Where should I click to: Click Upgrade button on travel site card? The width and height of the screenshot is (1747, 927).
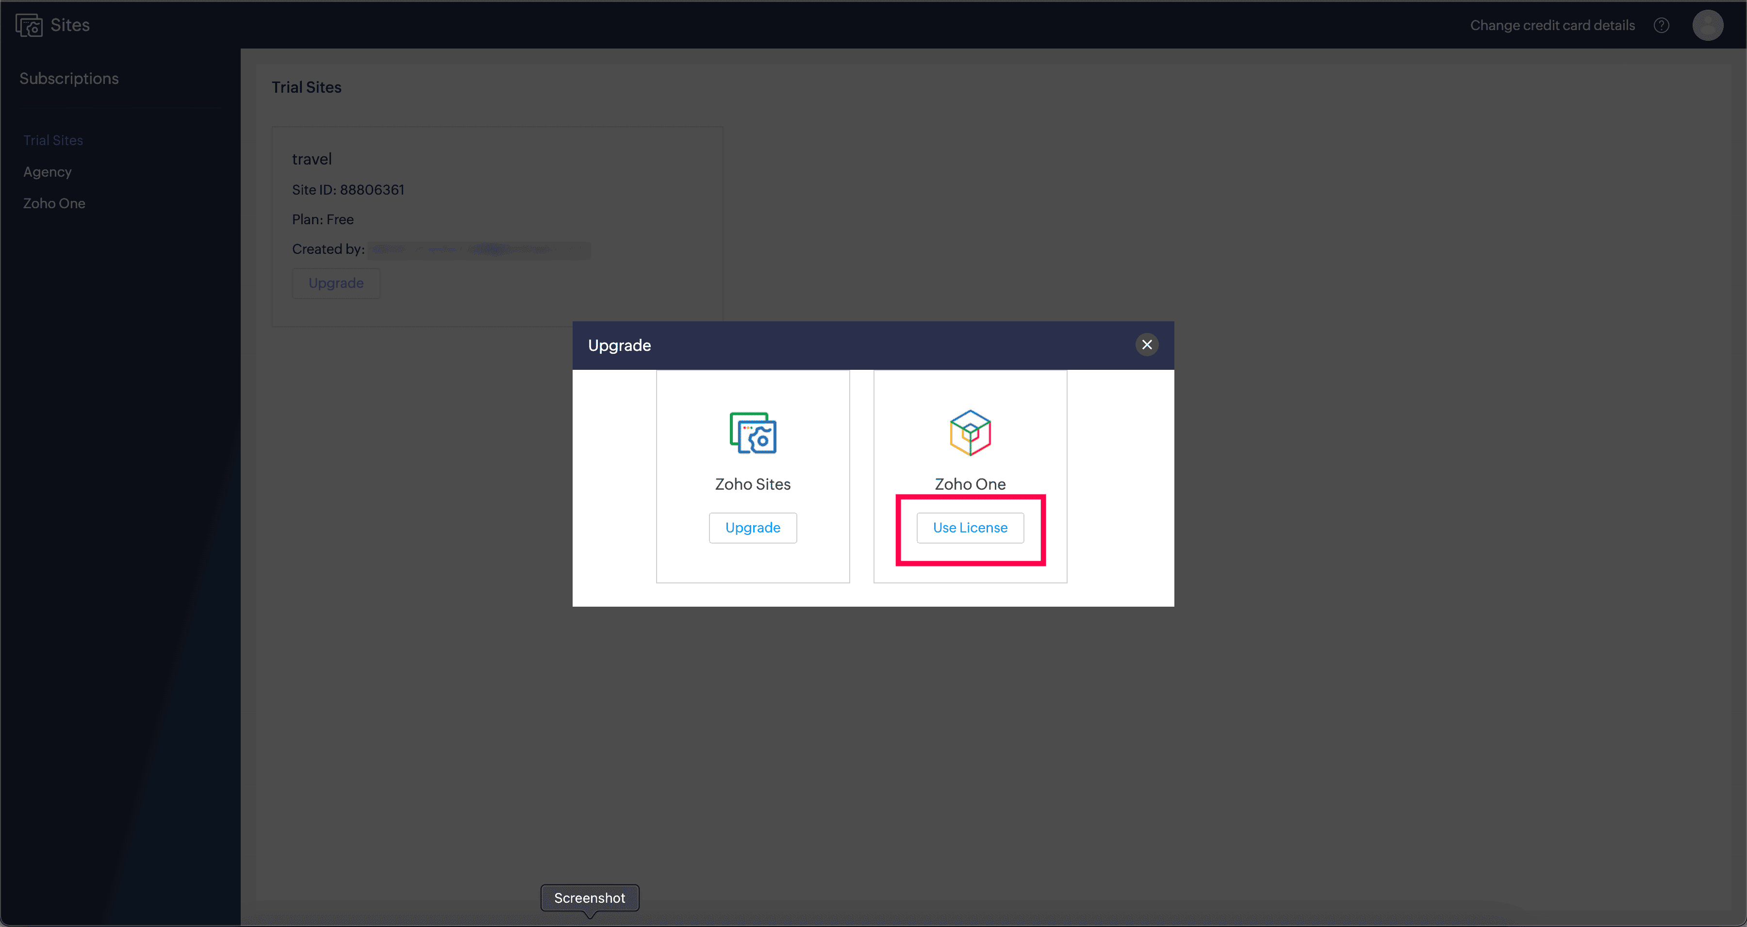click(336, 283)
